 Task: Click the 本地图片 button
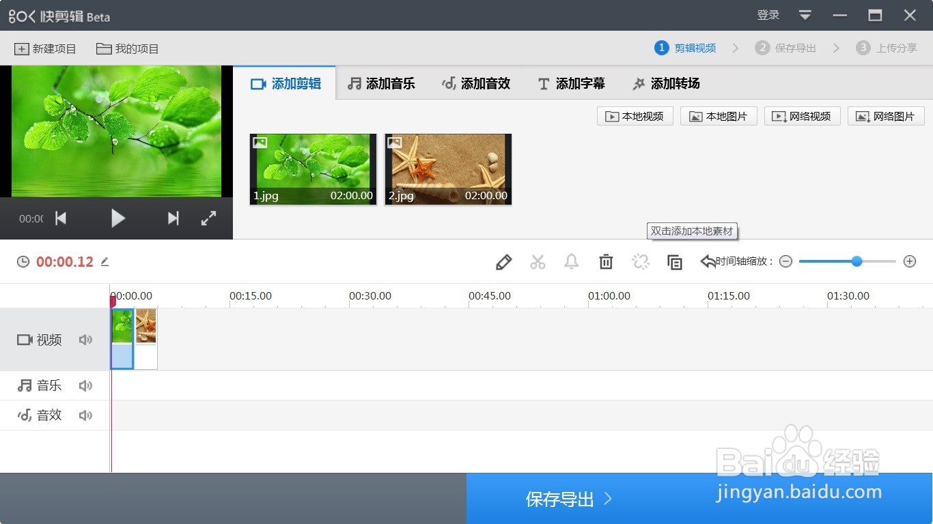[x=719, y=115]
